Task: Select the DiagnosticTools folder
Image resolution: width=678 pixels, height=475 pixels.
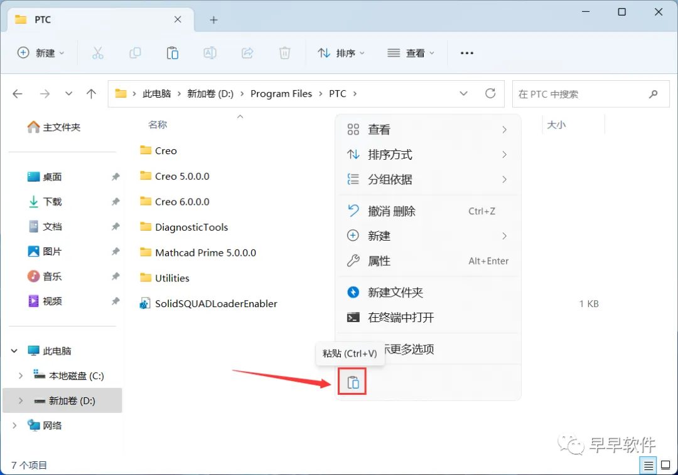Action: pos(184,227)
